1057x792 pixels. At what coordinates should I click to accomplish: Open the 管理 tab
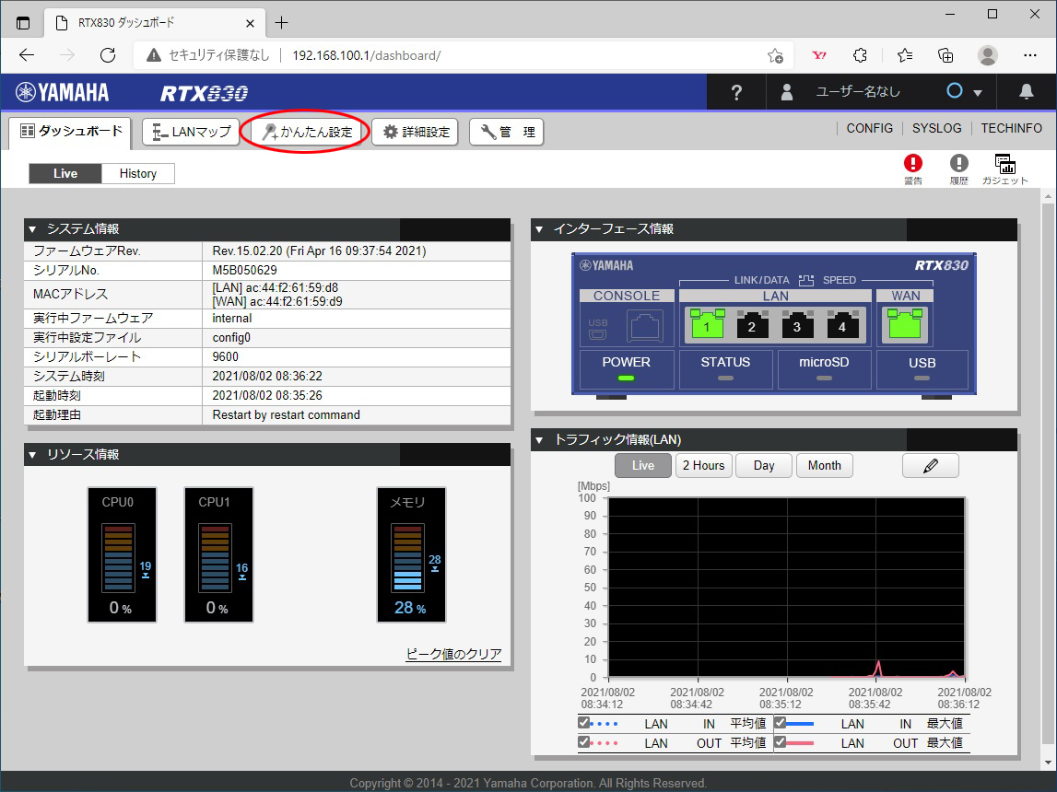point(506,132)
